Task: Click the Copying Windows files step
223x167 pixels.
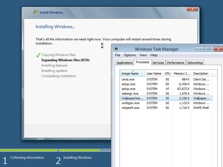Action: [58, 55]
